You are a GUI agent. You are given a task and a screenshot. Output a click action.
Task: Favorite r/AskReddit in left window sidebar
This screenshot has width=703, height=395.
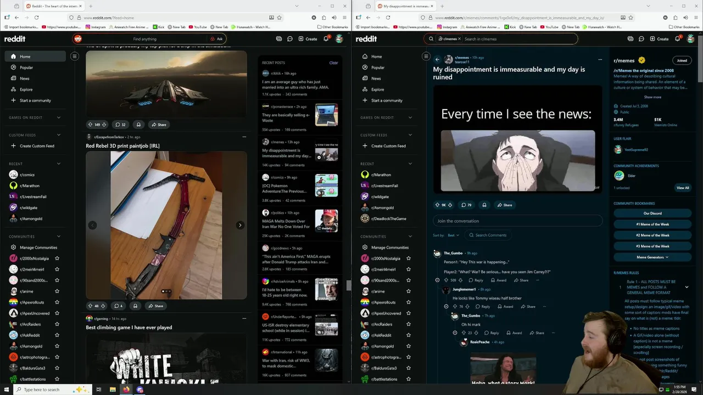click(x=57, y=335)
